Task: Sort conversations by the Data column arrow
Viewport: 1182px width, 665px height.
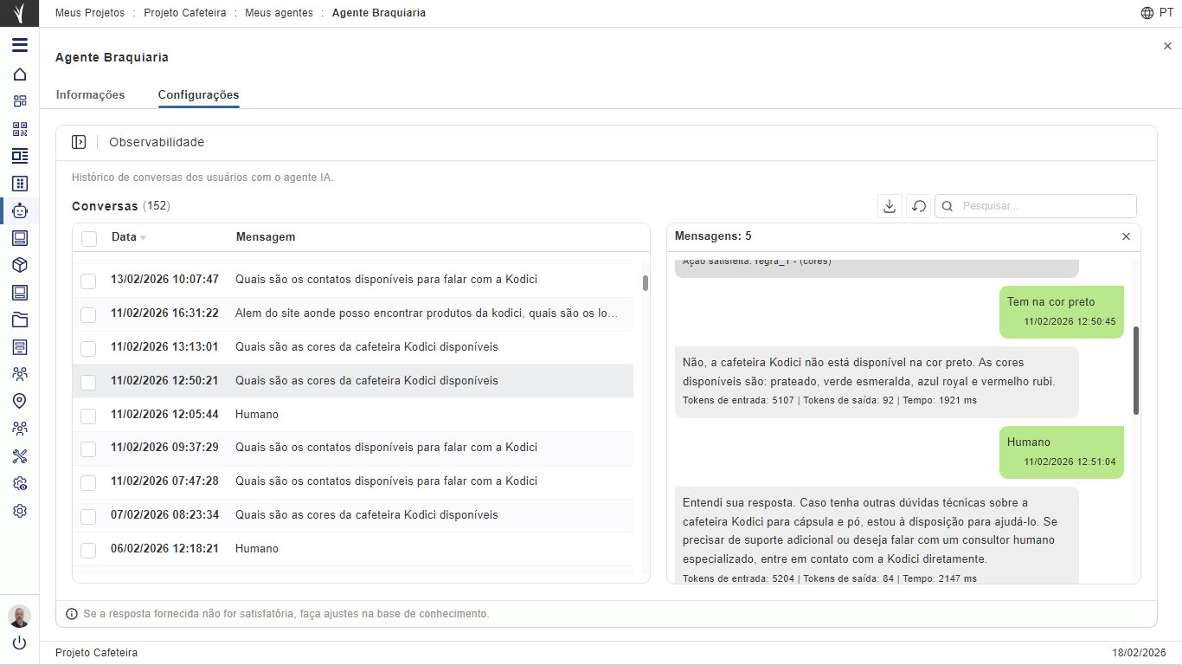Action: pyautogui.click(x=143, y=238)
